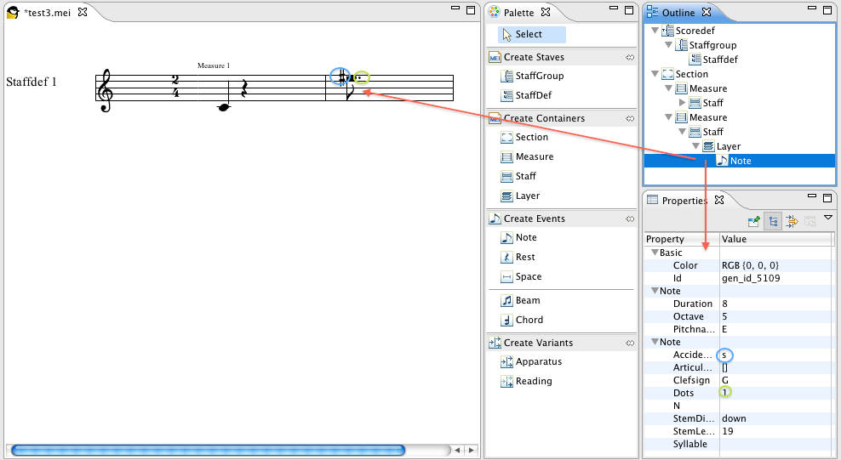Select the Note tool in the palette
841x460 pixels.
525,238
